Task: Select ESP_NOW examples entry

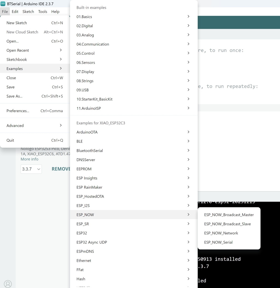Action: pyautogui.click(x=134, y=215)
